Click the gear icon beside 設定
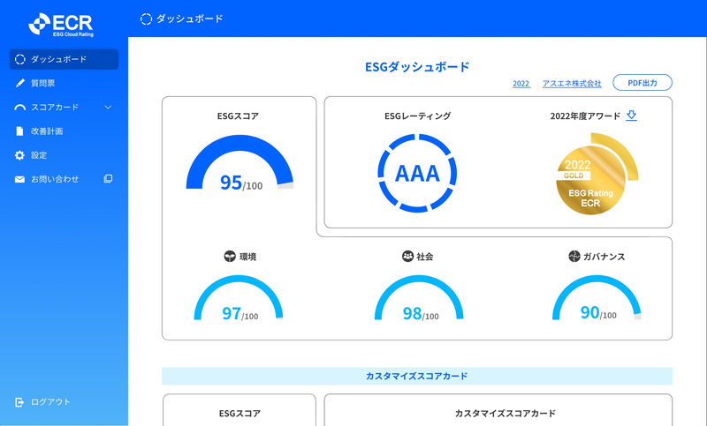 [19, 155]
